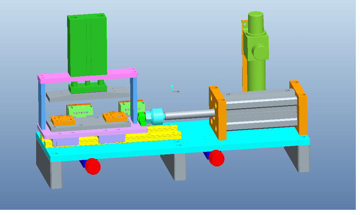The image size is (360, 215).
Task: Select the left light green connector block
Action: point(80,110)
